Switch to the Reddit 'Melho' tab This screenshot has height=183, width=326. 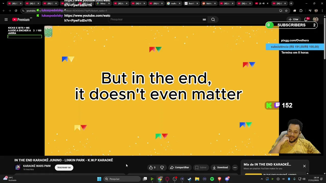pyautogui.click(x=209, y=3)
